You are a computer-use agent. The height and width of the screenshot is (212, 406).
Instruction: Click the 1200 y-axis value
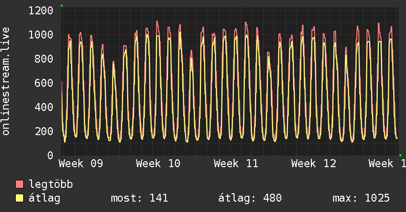coord(41,10)
